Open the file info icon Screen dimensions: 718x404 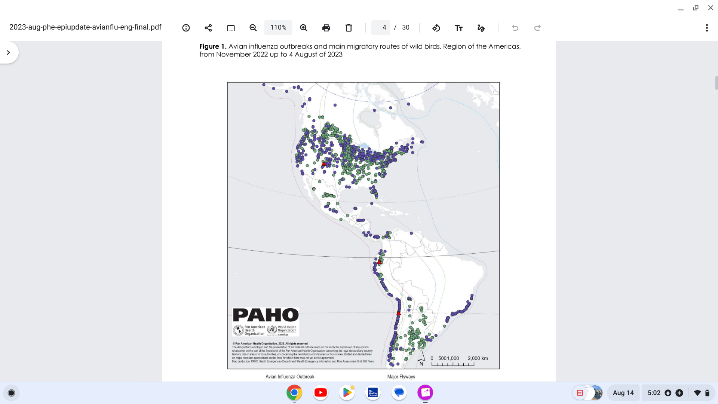point(186,28)
